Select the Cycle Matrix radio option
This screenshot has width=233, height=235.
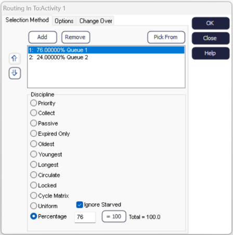pos(33,195)
